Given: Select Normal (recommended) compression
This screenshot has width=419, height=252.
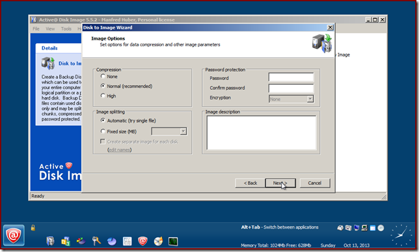Looking at the screenshot, I should (103, 86).
